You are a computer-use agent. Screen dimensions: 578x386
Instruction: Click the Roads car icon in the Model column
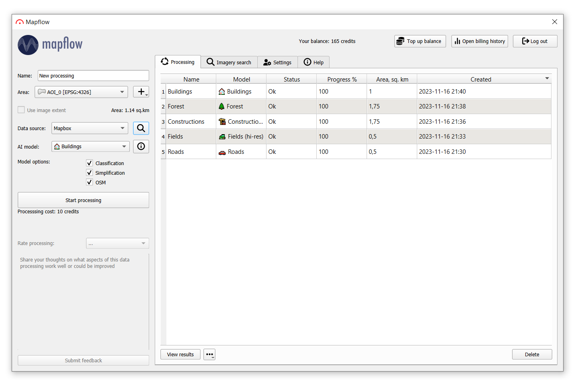click(x=222, y=152)
